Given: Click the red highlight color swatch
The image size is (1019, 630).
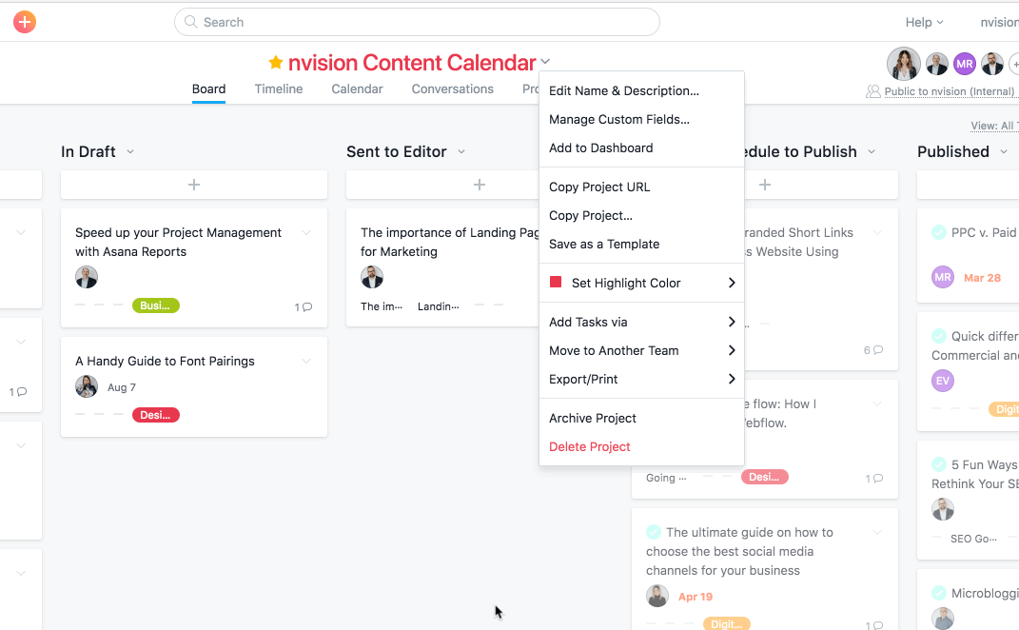Looking at the screenshot, I should pyautogui.click(x=557, y=283).
